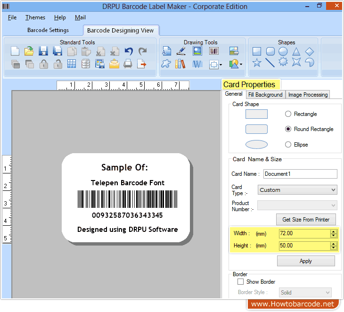Draw a triangle shape
The height and width of the screenshot is (312, 344).
[296, 51]
